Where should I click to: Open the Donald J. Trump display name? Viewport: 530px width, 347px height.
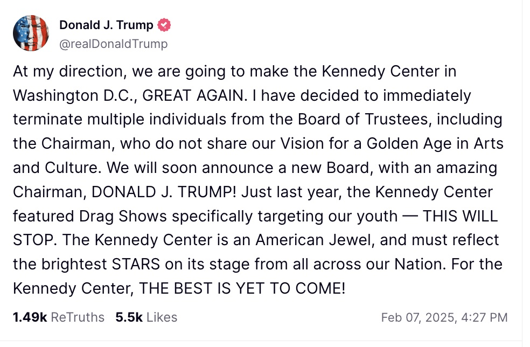(x=106, y=25)
